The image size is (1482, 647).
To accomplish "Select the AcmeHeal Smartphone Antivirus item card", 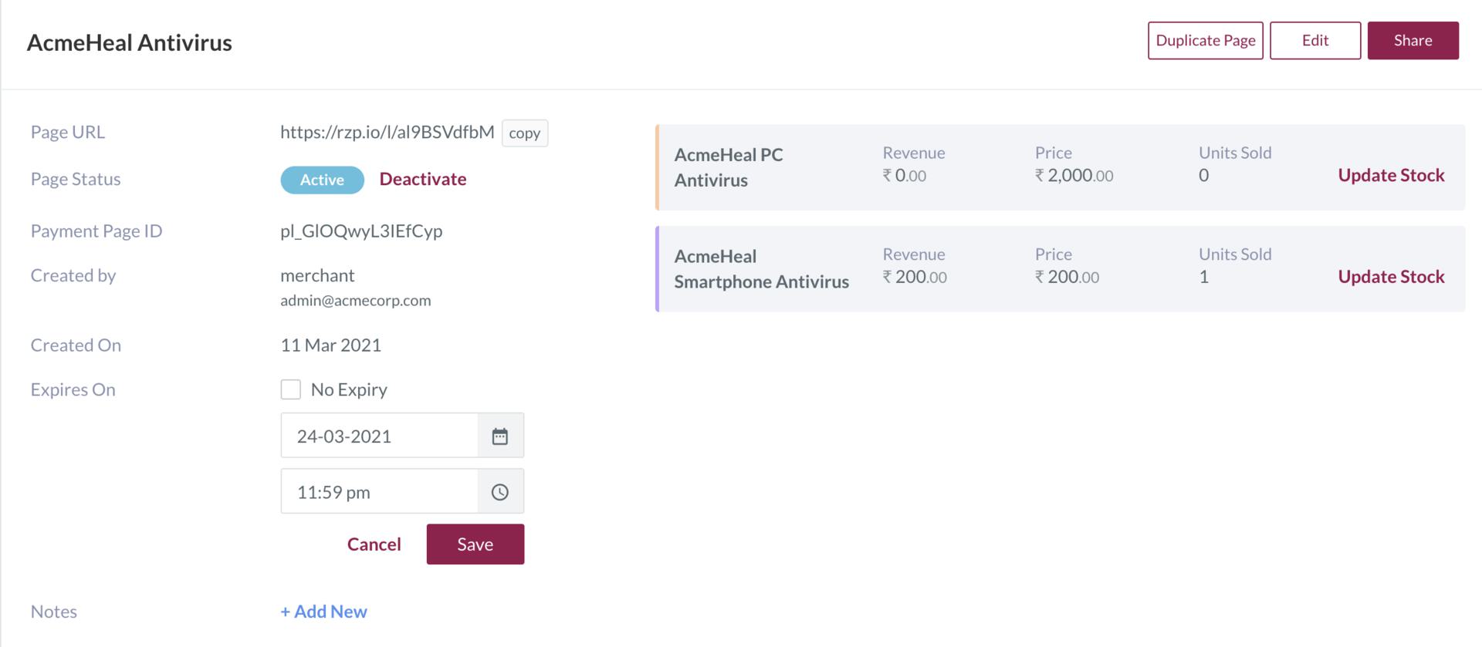I will click(x=1060, y=269).
